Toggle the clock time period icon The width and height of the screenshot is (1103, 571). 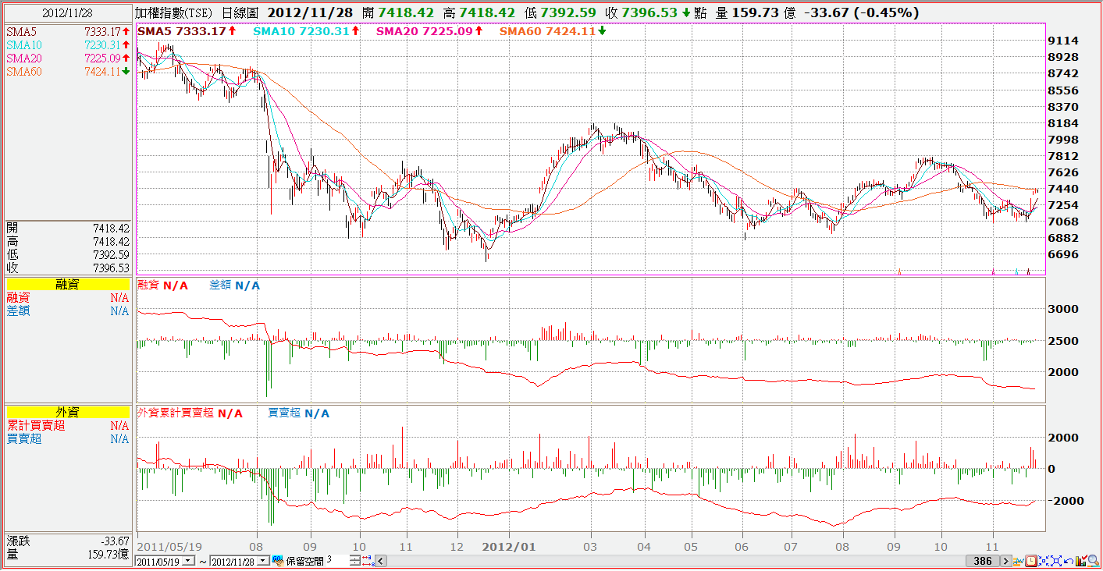pos(1031,561)
